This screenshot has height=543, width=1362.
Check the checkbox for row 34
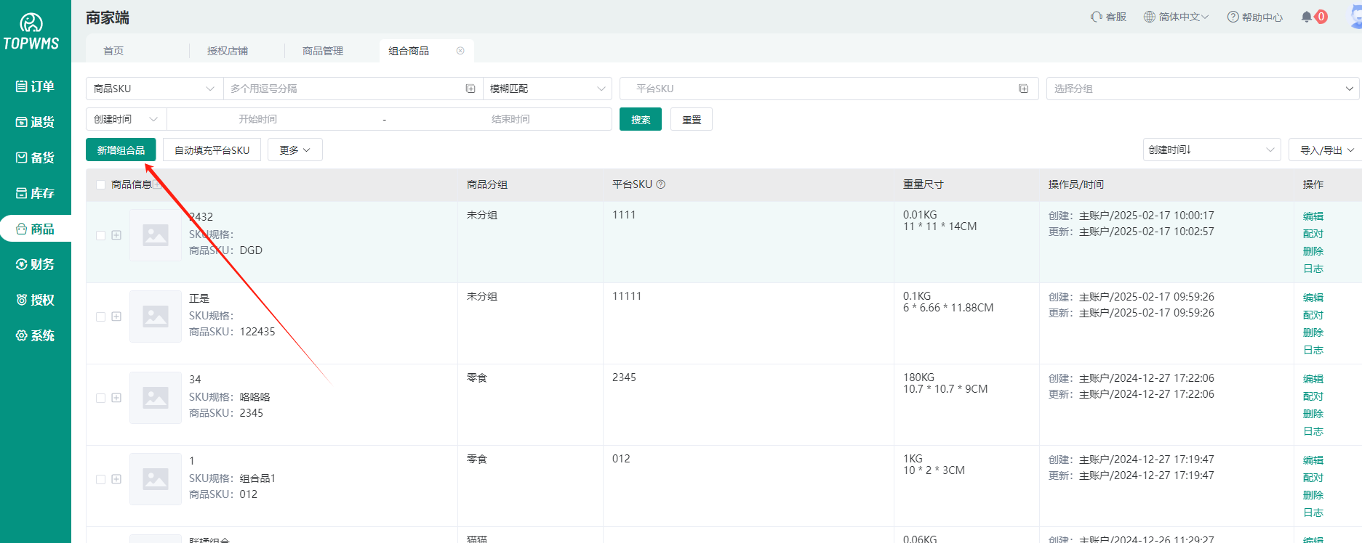click(101, 398)
